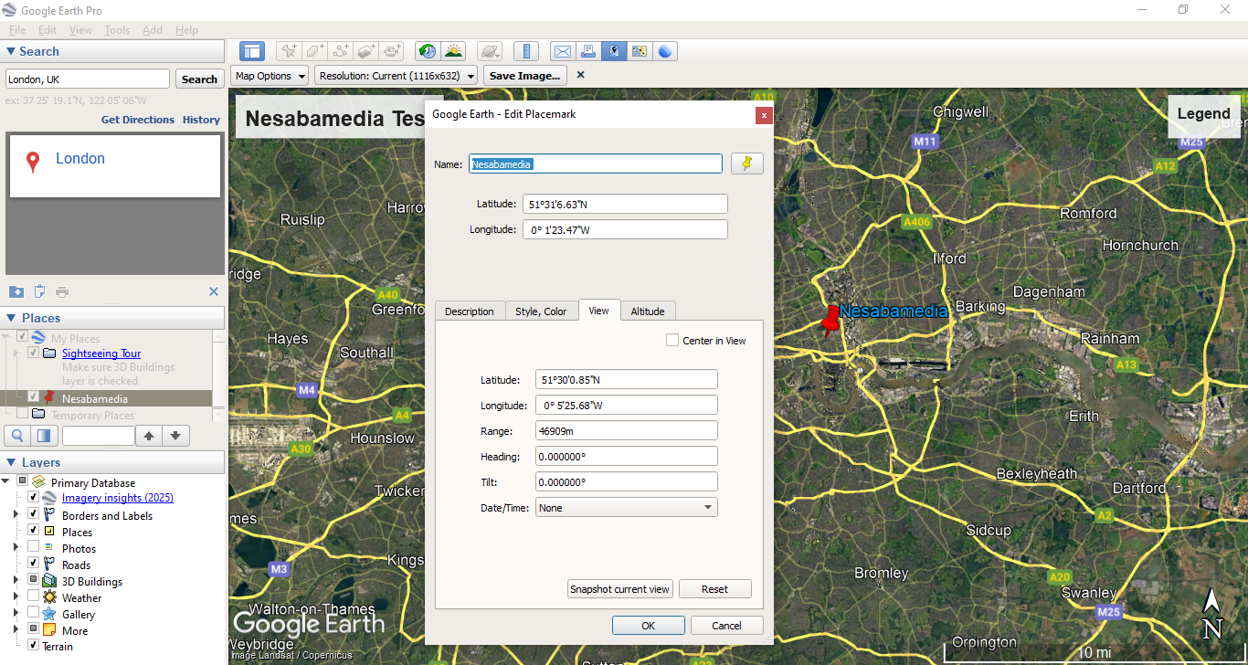Click the print toolbar icon
1248x665 pixels.
pos(588,51)
